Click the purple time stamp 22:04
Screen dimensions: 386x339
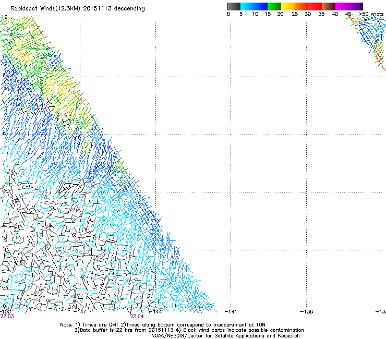pos(137,317)
